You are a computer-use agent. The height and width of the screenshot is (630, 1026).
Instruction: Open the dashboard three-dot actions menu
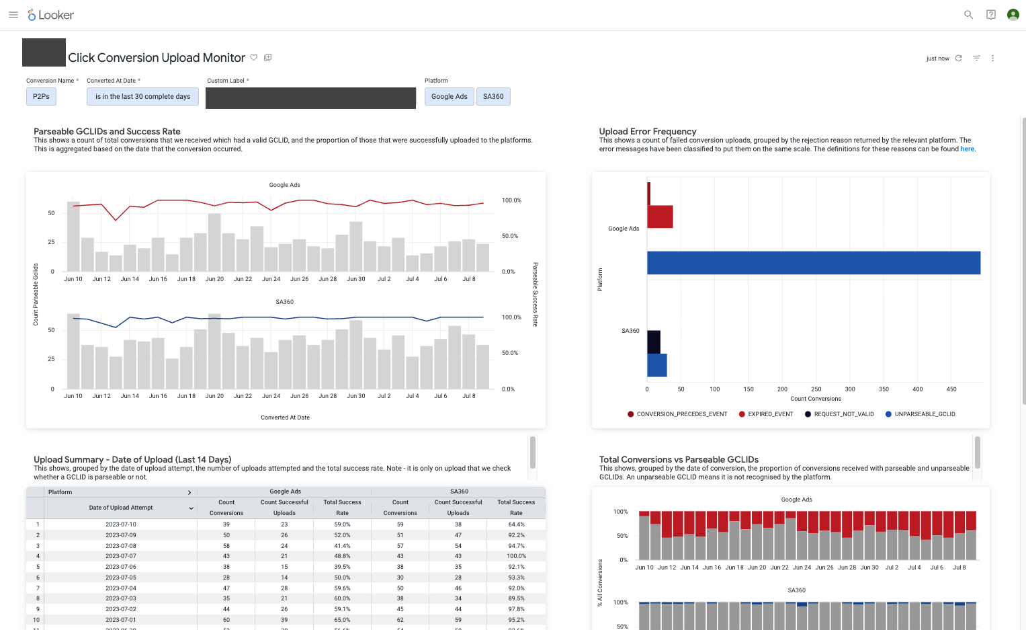click(992, 58)
